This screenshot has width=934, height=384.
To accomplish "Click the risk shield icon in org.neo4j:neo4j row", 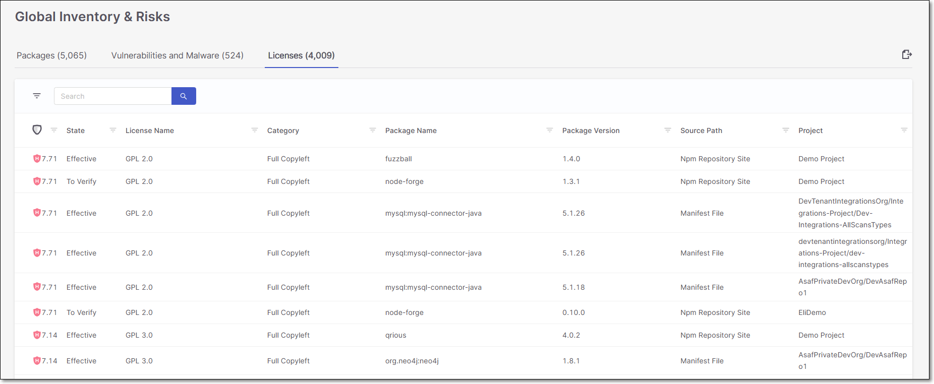I will coord(37,361).
